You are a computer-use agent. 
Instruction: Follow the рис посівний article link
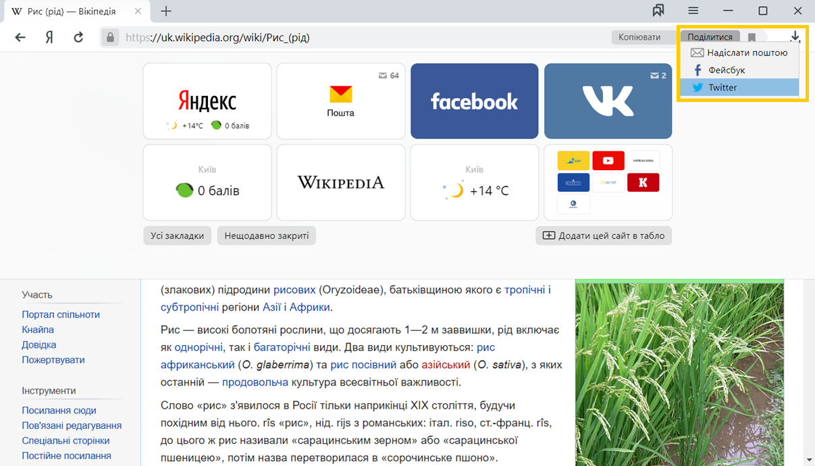[363, 365]
